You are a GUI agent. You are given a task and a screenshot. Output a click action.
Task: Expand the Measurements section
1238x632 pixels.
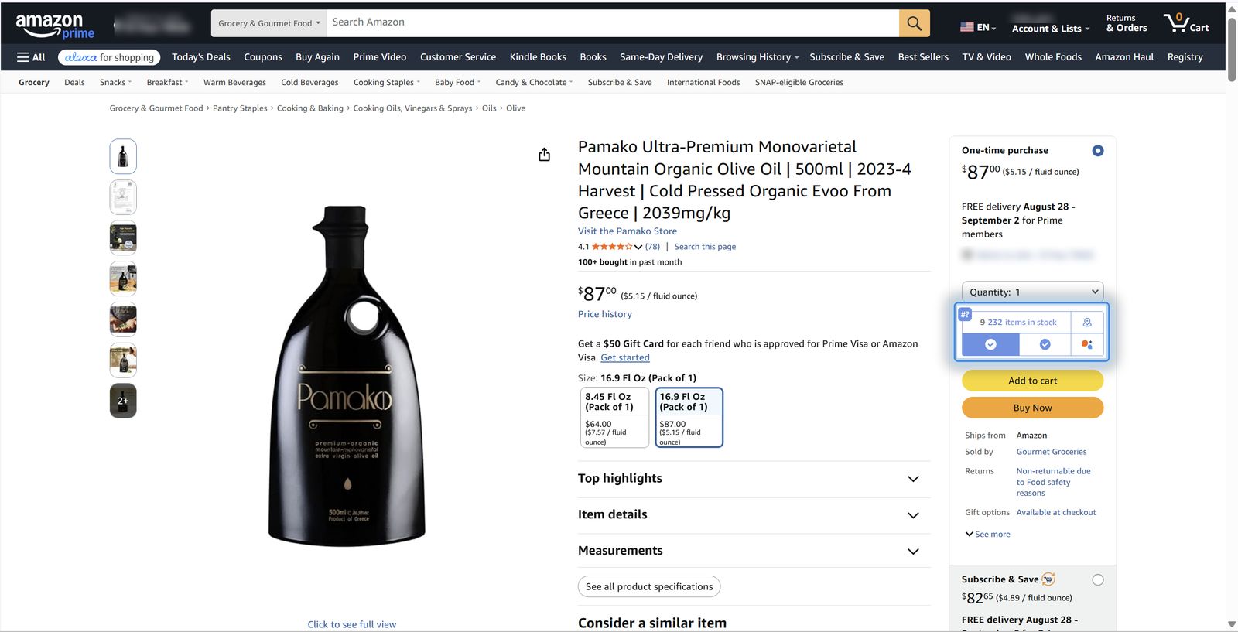(x=754, y=551)
